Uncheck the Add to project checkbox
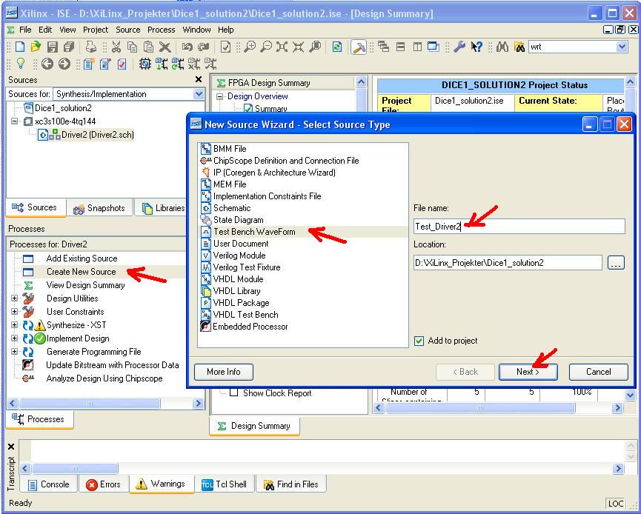 point(419,341)
